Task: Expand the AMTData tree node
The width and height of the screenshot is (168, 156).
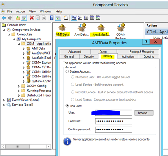Action: tap(24, 48)
